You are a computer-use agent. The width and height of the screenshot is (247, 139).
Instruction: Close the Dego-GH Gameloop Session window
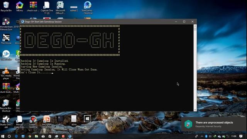192,22
